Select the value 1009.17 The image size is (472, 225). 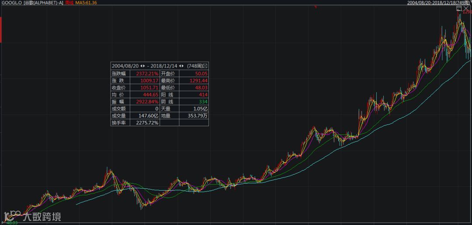(x=149, y=81)
